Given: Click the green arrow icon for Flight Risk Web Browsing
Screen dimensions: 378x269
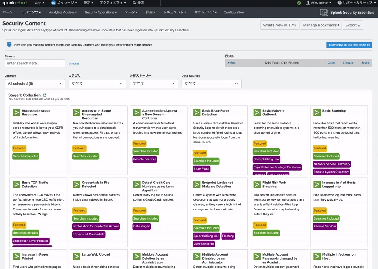Looking at the screenshot, I should 257,185.
